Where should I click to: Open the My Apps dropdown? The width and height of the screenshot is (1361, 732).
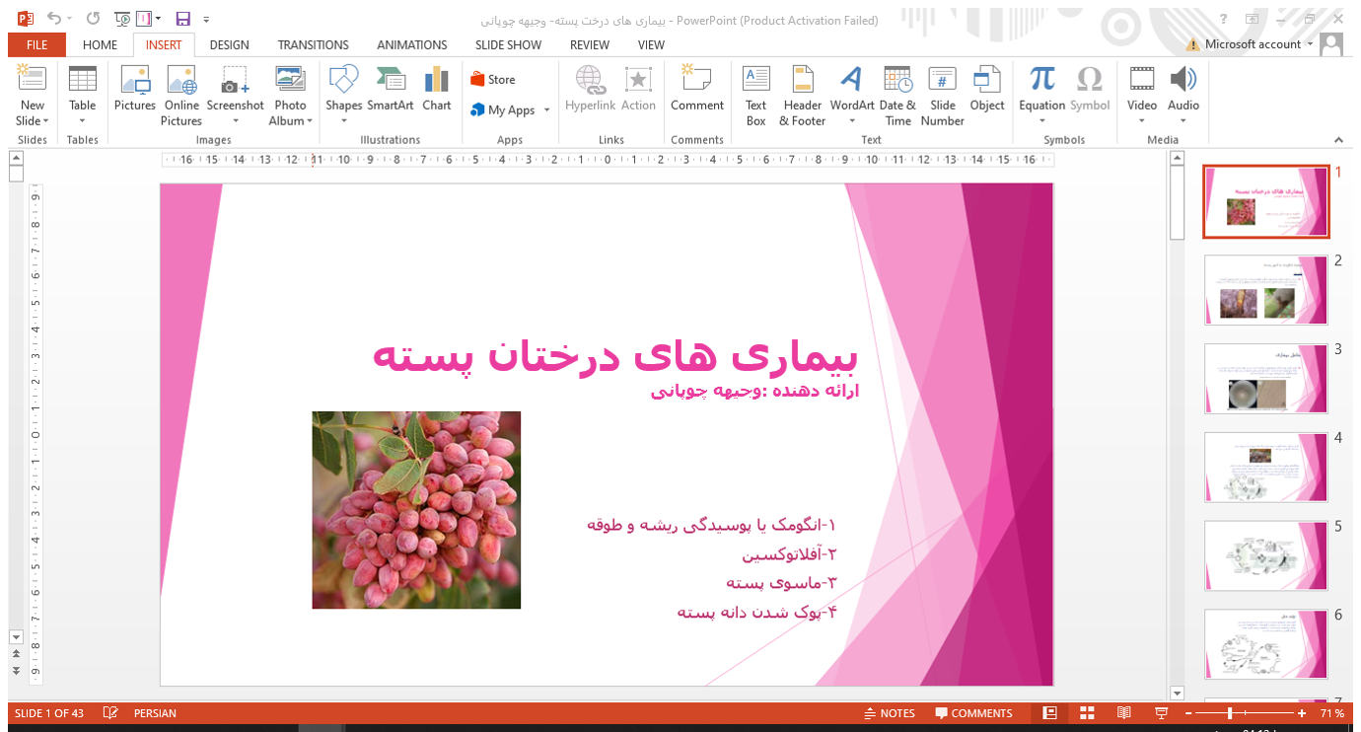[546, 110]
